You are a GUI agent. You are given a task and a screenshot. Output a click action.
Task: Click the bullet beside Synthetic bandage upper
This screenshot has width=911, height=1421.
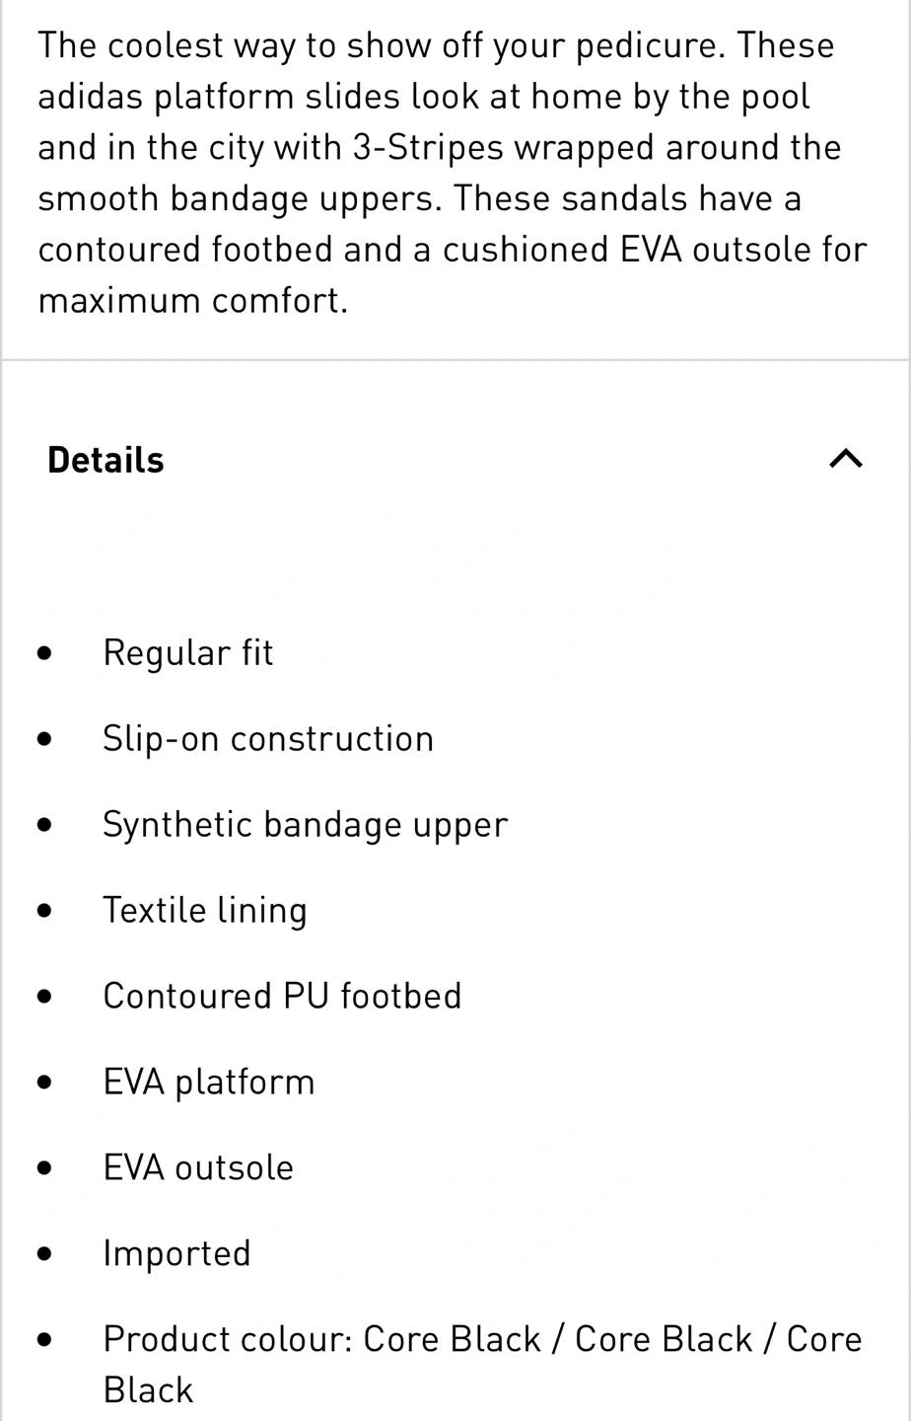pos(44,825)
